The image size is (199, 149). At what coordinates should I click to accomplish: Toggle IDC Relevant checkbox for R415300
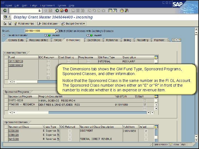(x=70, y=139)
